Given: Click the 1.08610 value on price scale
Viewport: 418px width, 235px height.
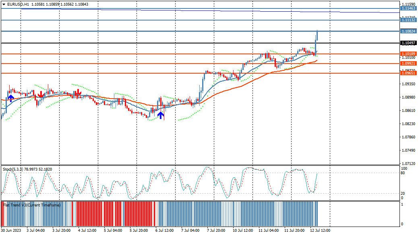Looking at the screenshot, I should [408, 111].
